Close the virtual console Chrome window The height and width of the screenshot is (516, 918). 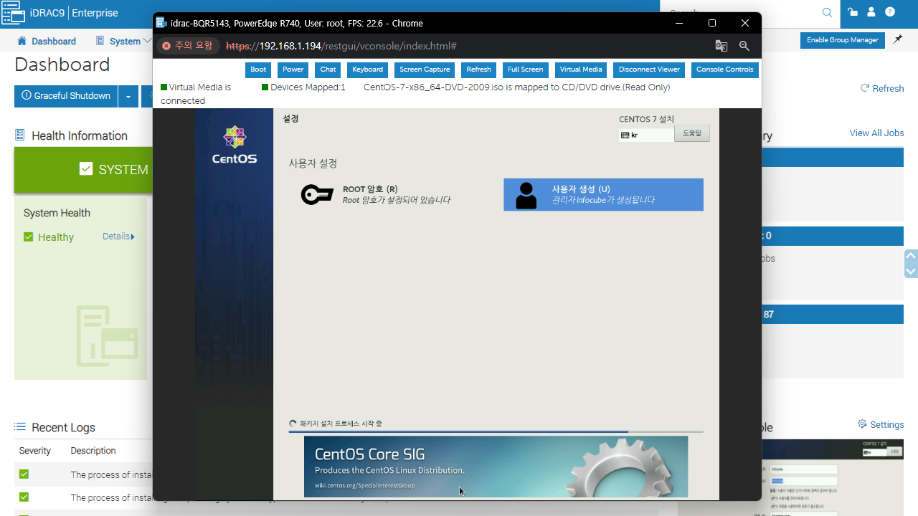coord(745,23)
